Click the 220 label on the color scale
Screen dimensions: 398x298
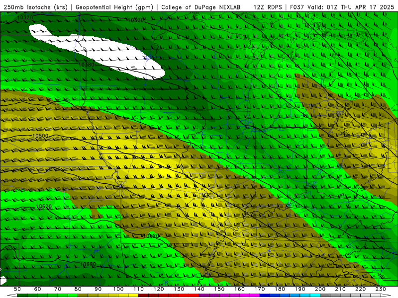pos(361,289)
